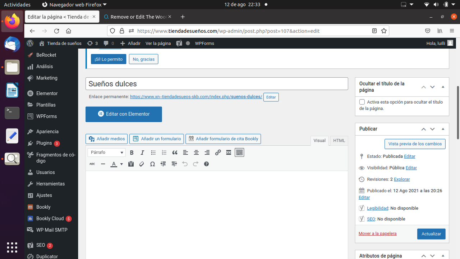Edit the permalink slug button

coord(271,97)
